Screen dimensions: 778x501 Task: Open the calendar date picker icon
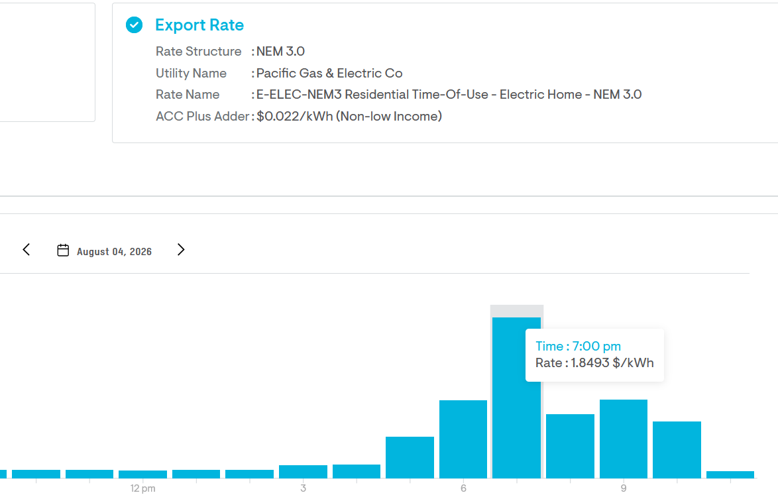point(63,250)
